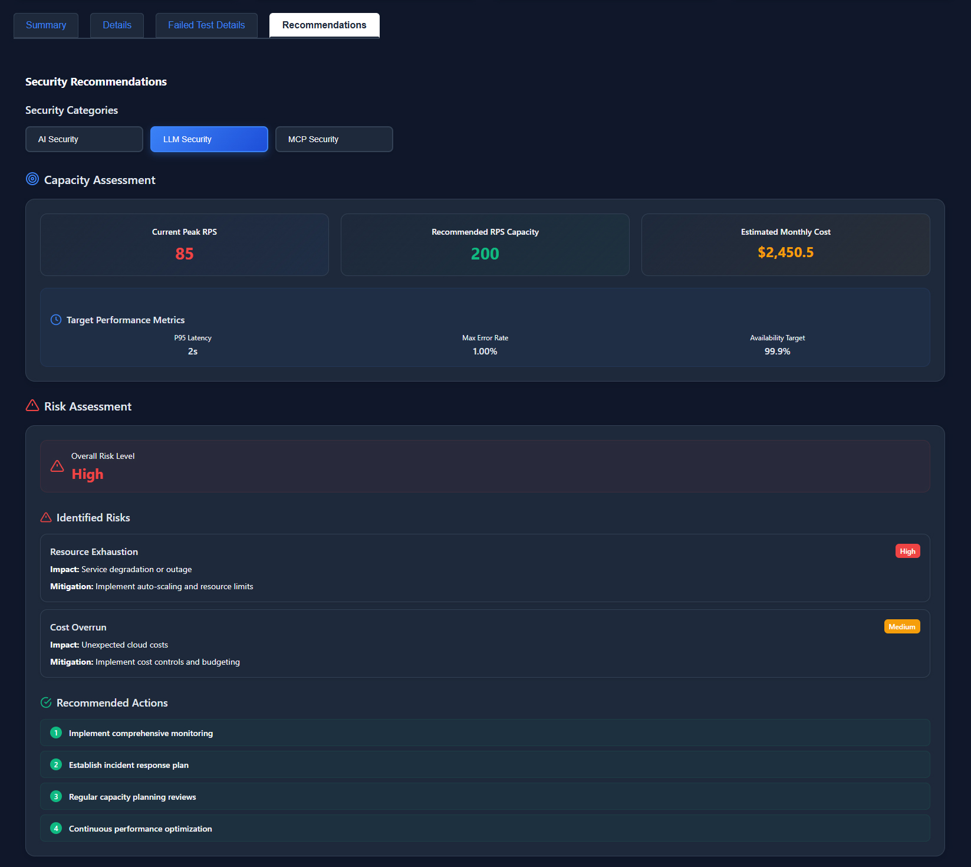Click the red High severity badge on Resource Exhaustion
This screenshot has width=971, height=867.
907,551
